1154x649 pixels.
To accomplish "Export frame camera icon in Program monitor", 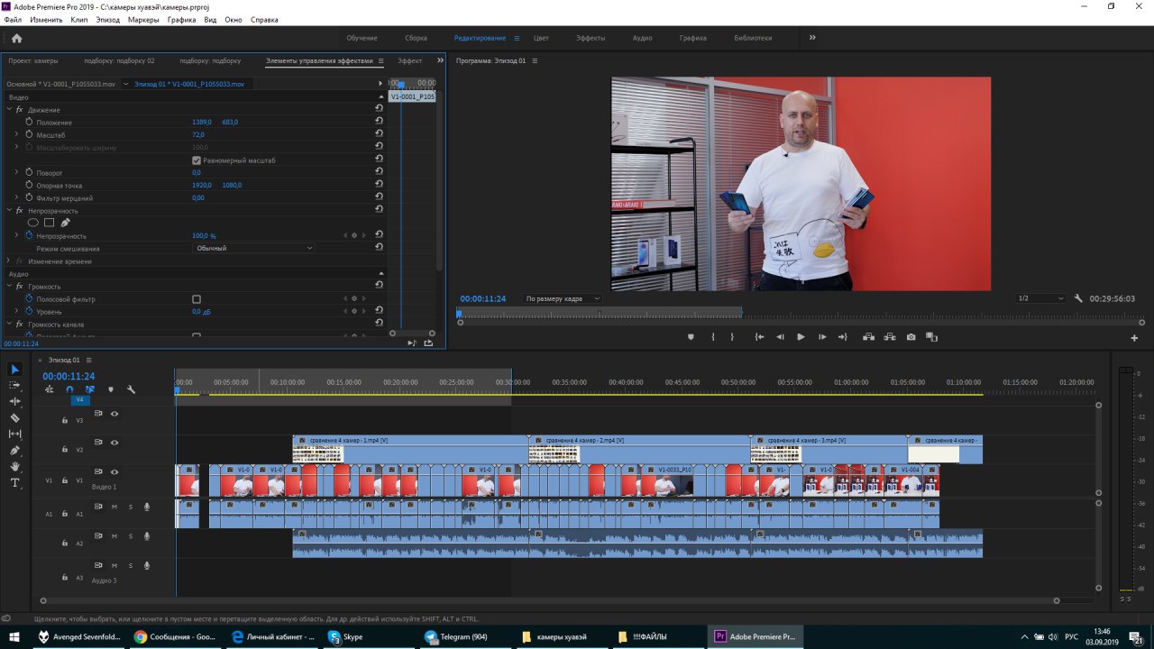I will tap(911, 337).
